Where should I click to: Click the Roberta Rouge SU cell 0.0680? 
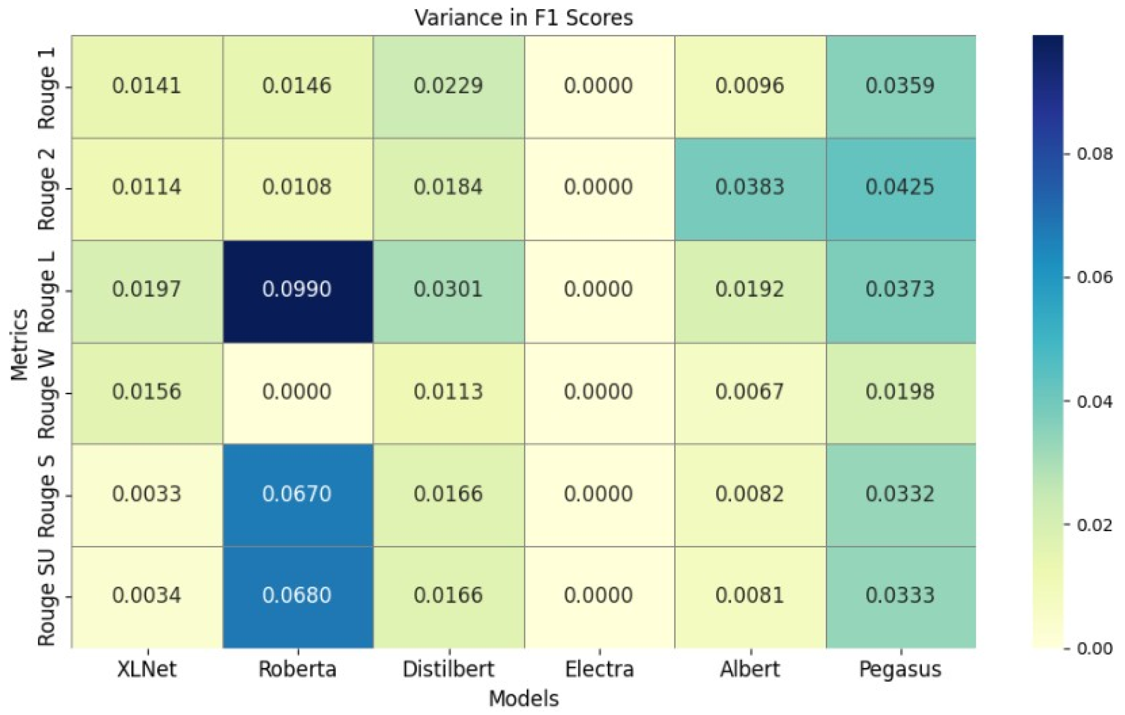[x=298, y=596]
